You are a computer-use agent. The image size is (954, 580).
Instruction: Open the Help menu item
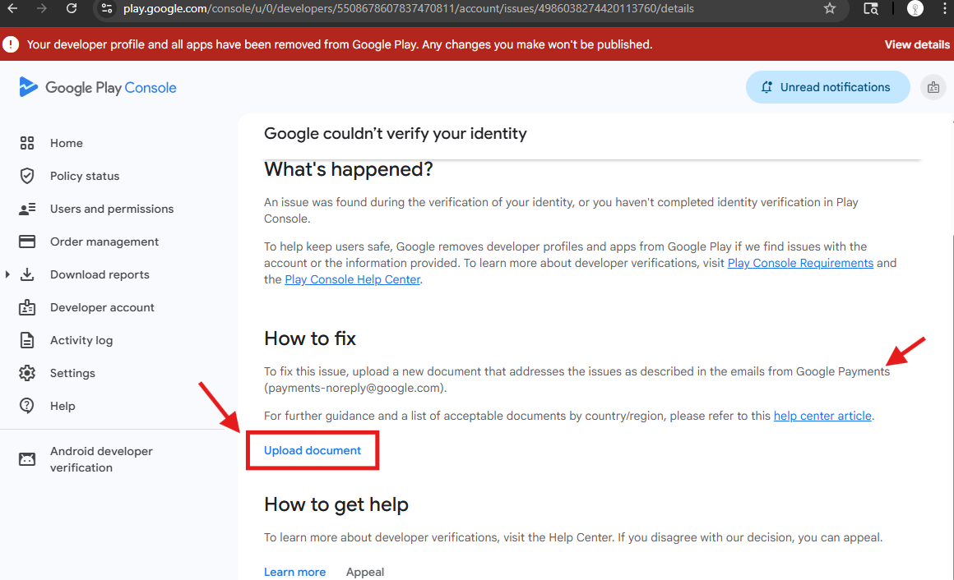(x=63, y=406)
